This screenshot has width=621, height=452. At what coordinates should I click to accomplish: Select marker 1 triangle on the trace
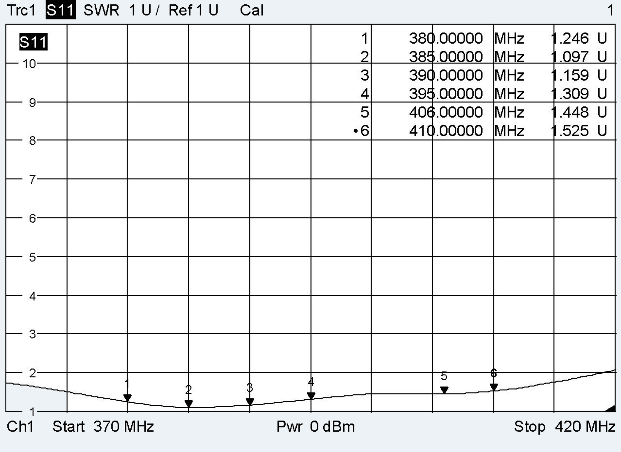127,398
